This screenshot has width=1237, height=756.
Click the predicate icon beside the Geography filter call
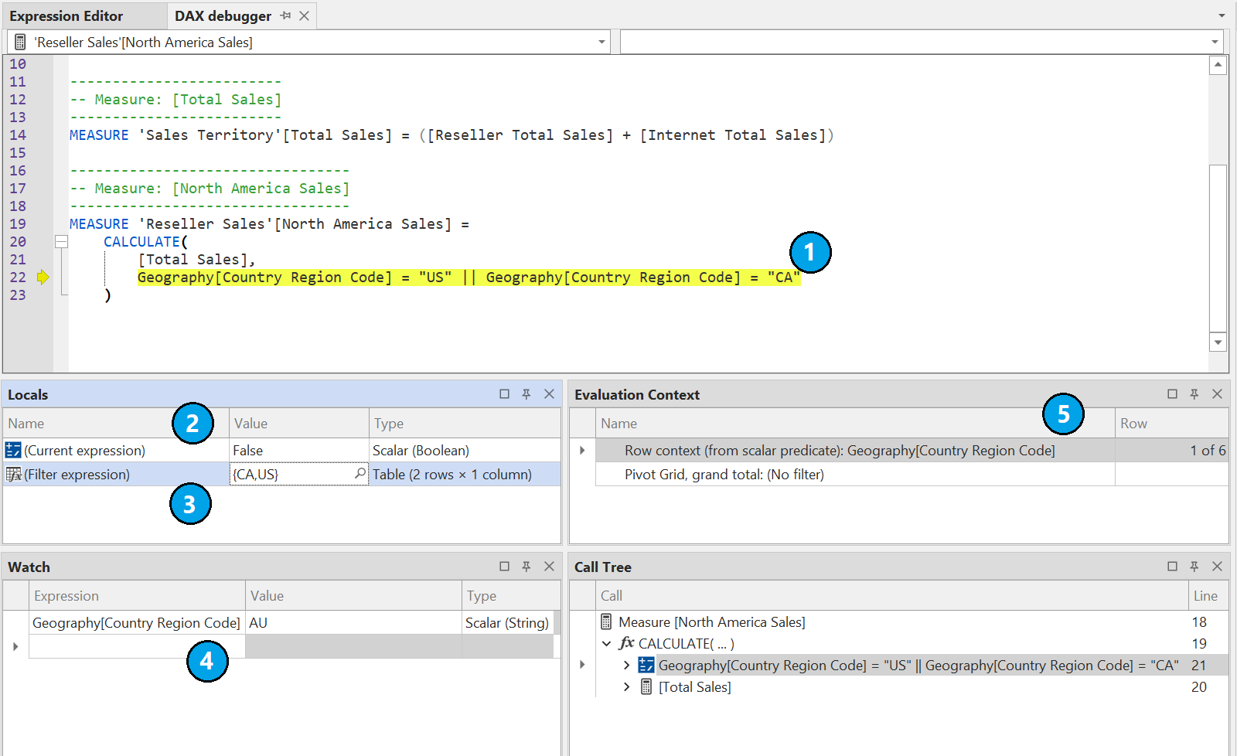pyautogui.click(x=646, y=665)
